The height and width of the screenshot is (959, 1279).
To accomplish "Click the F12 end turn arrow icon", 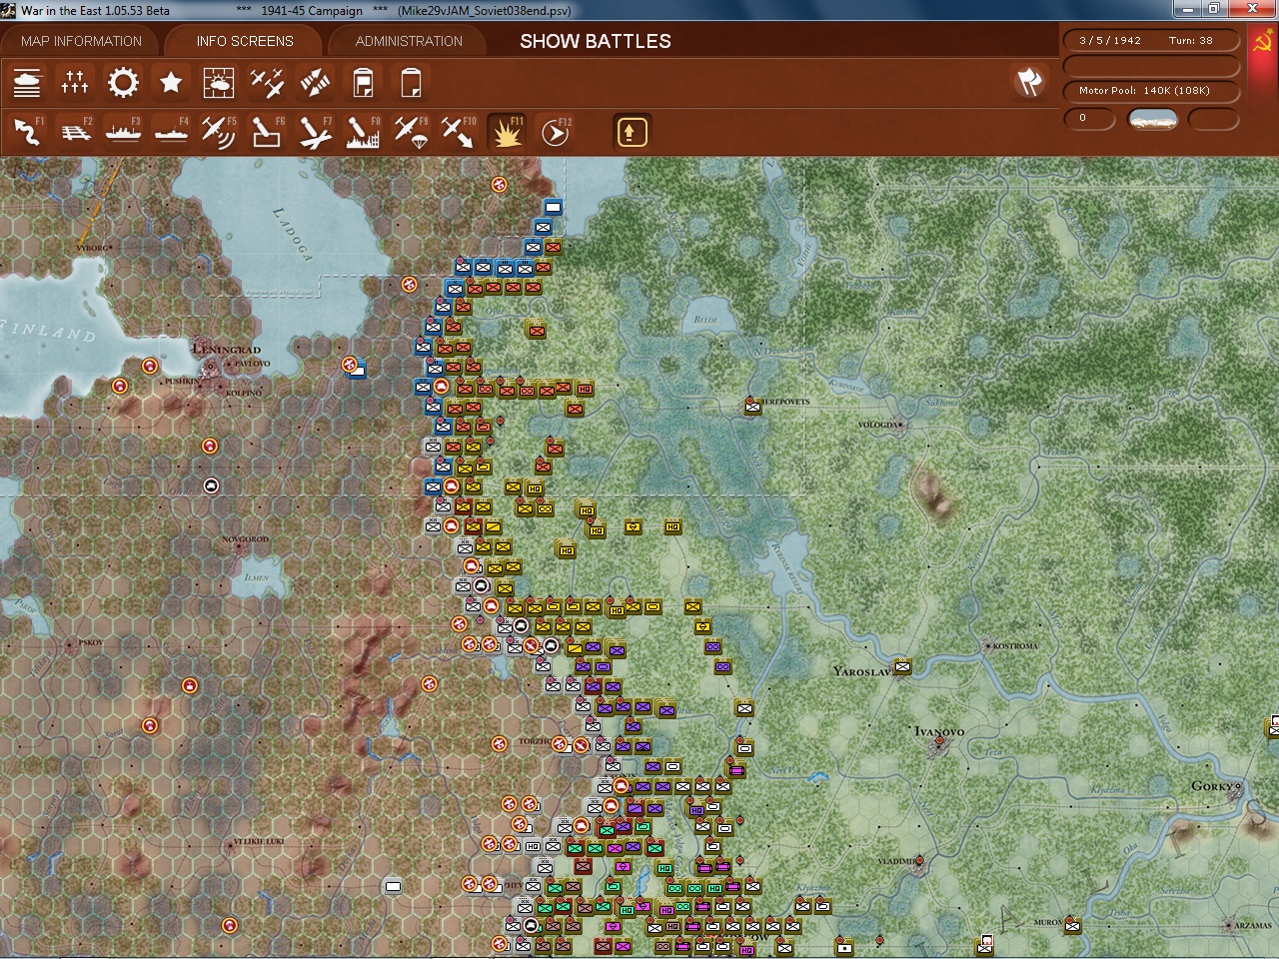I will (555, 132).
